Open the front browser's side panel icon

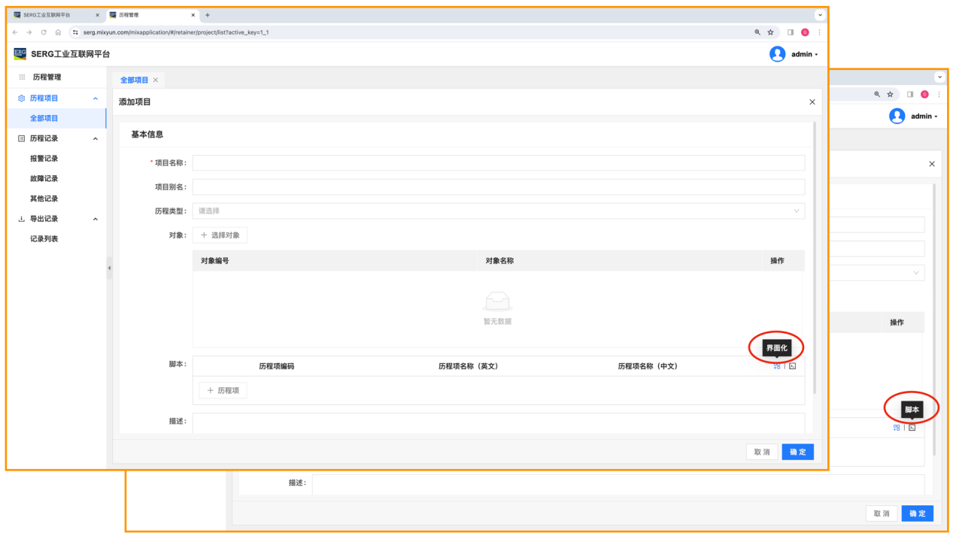(791, 32)
